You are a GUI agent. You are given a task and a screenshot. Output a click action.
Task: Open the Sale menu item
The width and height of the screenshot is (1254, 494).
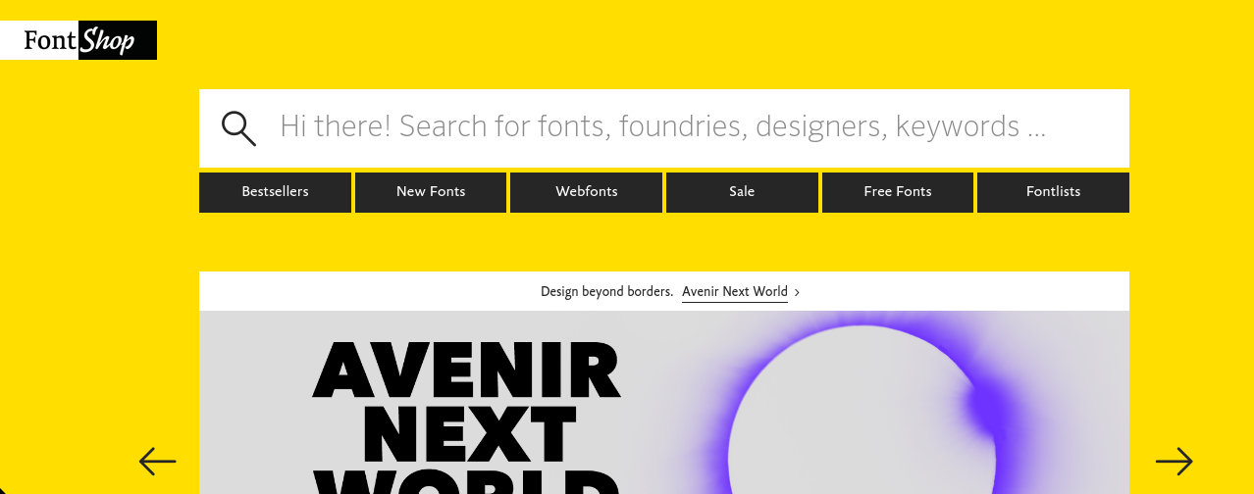pyautogui.click(x=742, y=192)
